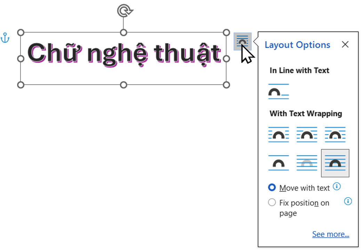
Task: Click the top-middle resize handle
Action: [x=123, y=32]
